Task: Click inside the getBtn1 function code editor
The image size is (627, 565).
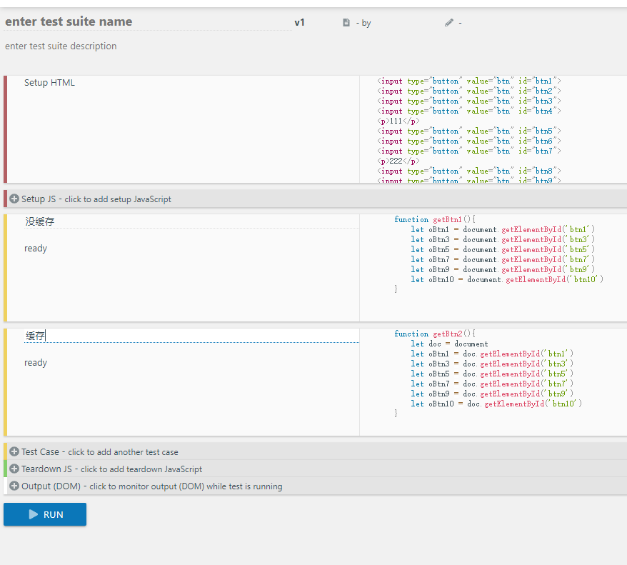Action: tap(493, 268)
